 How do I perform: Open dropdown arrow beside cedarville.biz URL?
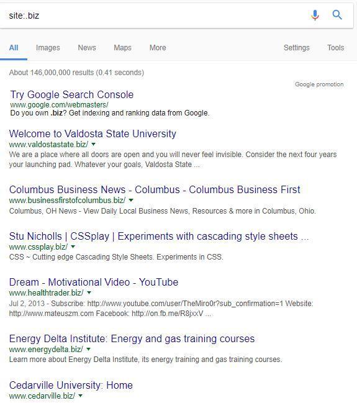(81, 396)
